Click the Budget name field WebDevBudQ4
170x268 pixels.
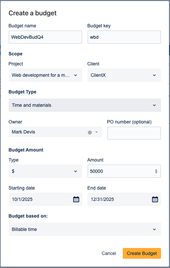(45, 37)
